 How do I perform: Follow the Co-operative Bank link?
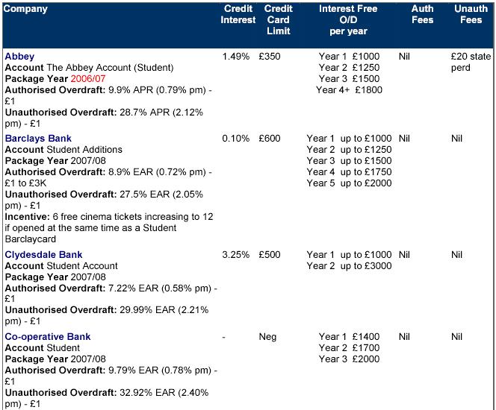(x=47, y=337)
